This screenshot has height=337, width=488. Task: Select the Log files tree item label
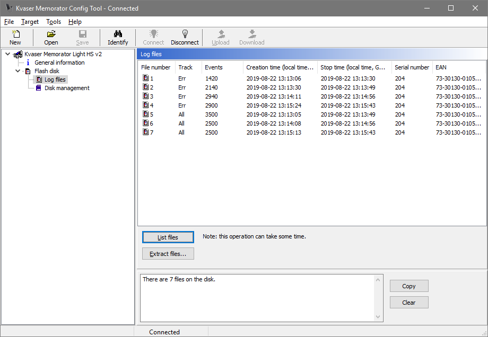pyautogui.click(x=55, y=79)
